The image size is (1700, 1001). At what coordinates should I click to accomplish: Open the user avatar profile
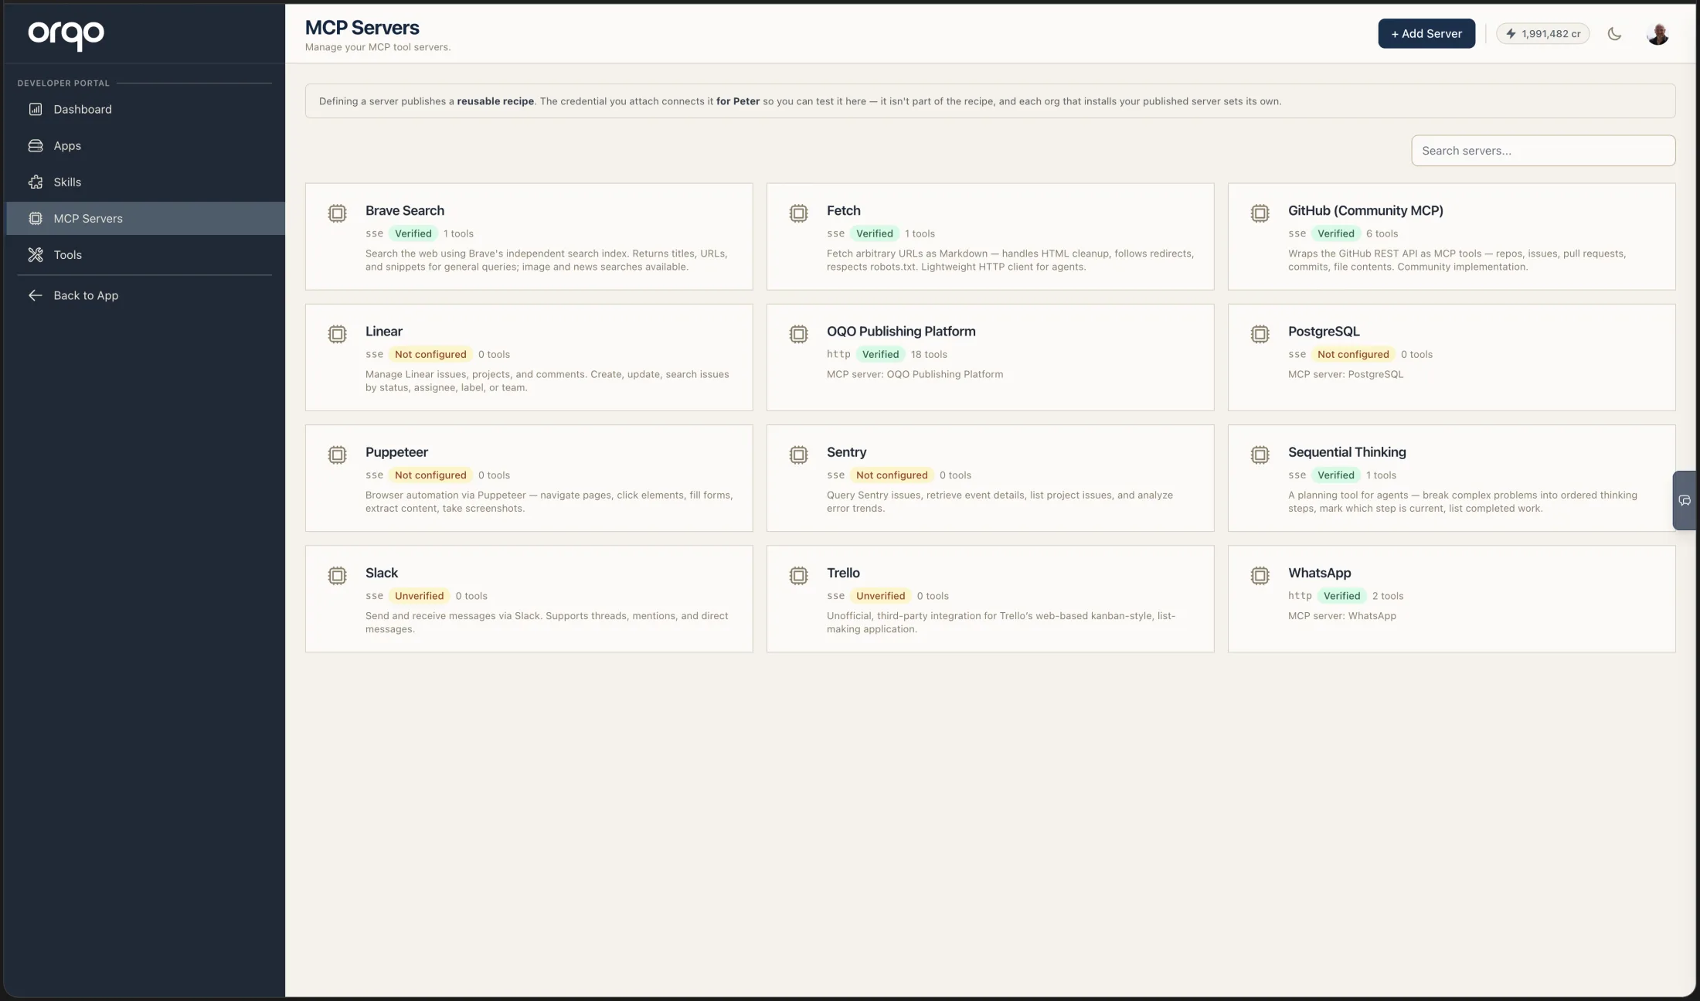point(1657,33)
